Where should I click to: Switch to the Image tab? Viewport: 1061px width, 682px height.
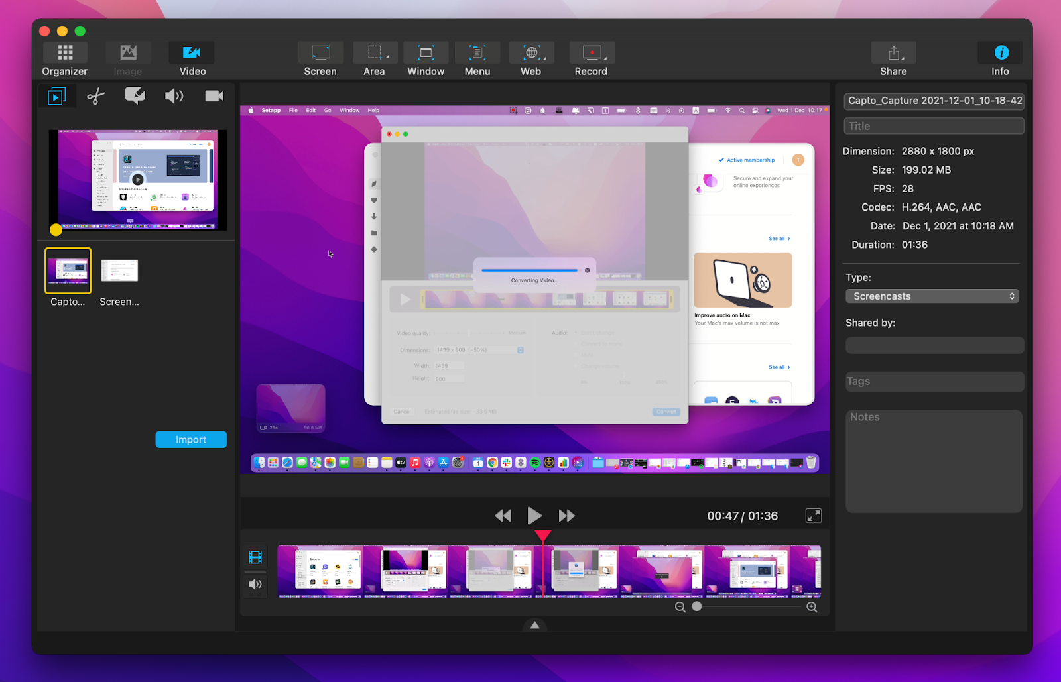128,58
